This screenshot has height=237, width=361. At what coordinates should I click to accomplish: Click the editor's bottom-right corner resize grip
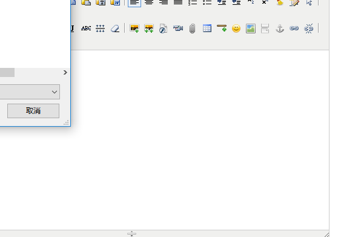coord(326,235)
